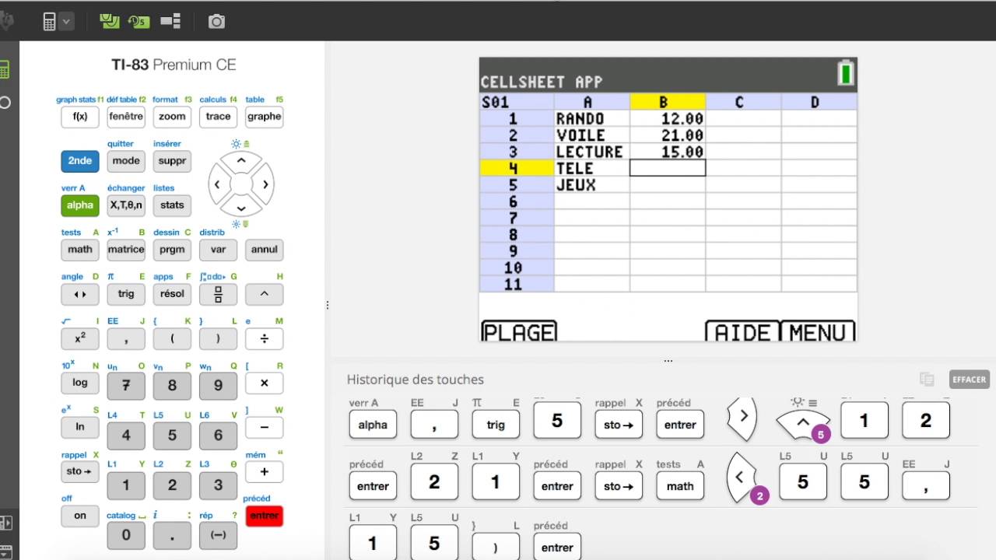
Task: Click the division key
Action: (x=265, y=339)
